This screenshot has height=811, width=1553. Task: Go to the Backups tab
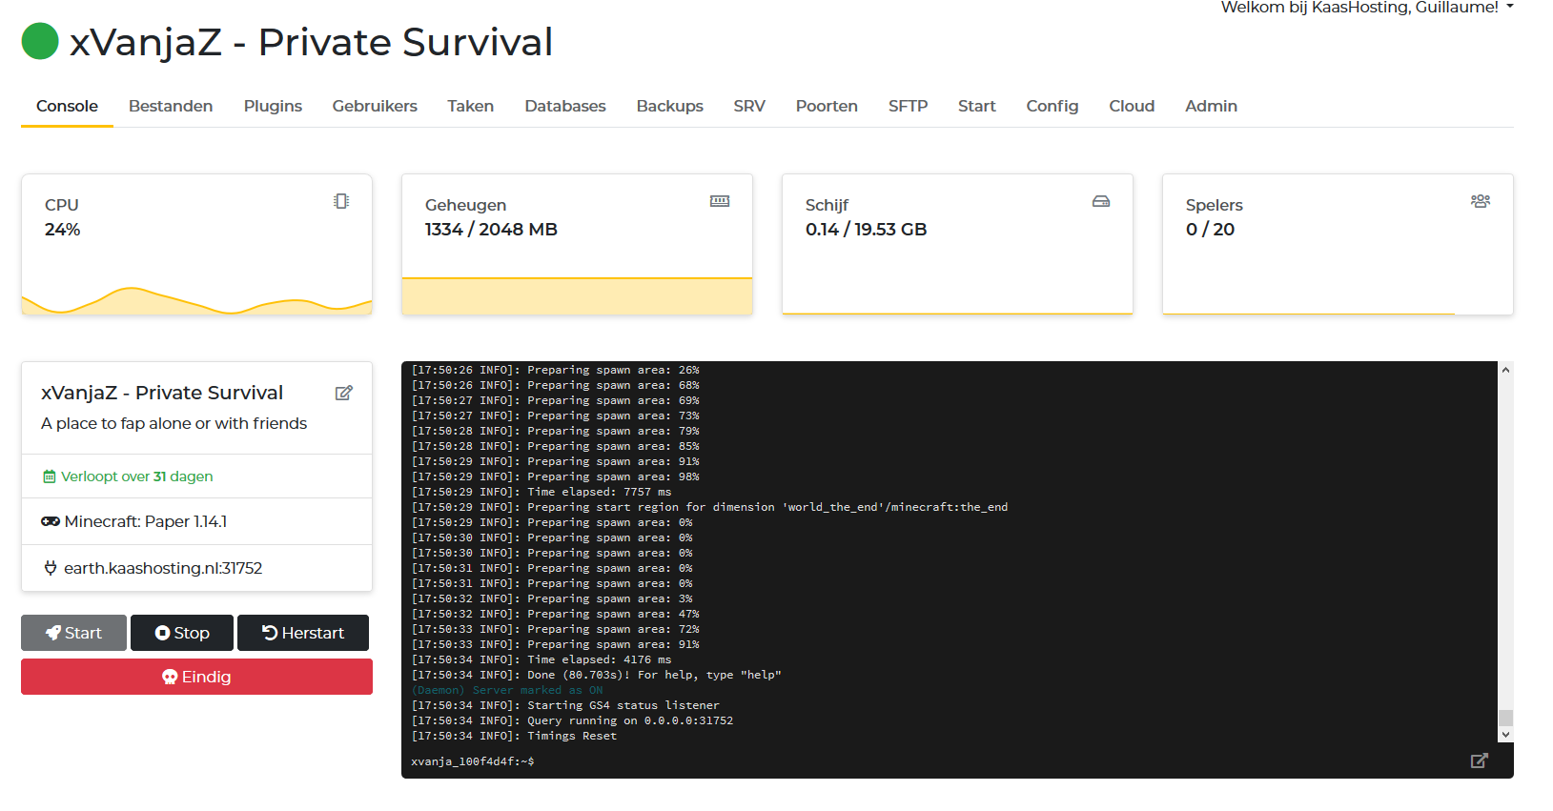tap(669, 106)
